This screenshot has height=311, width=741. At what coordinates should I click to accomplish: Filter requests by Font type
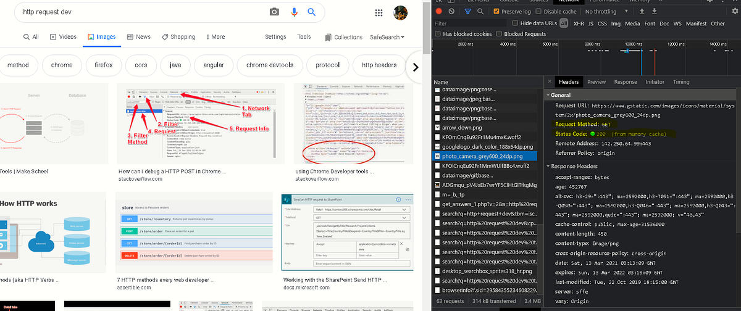click(x=650, y=23)
